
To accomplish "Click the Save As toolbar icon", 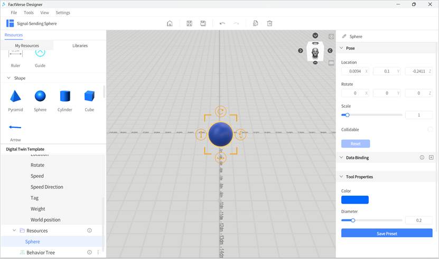I will click(x=203, y=24).
